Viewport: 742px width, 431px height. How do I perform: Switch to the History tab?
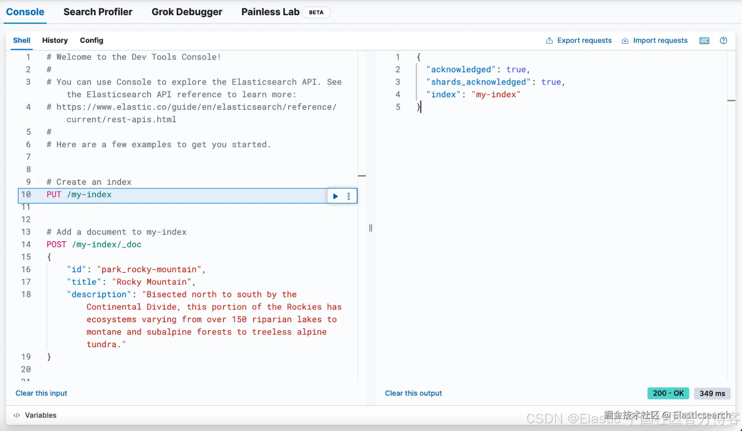point(55,40)
